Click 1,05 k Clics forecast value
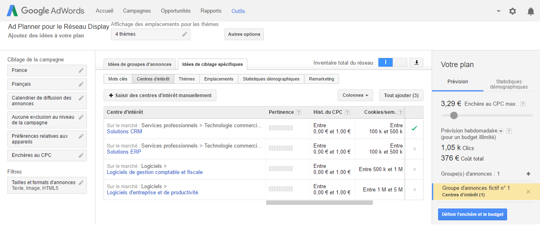Screen dimensions: 540x226 pos(458,148)
